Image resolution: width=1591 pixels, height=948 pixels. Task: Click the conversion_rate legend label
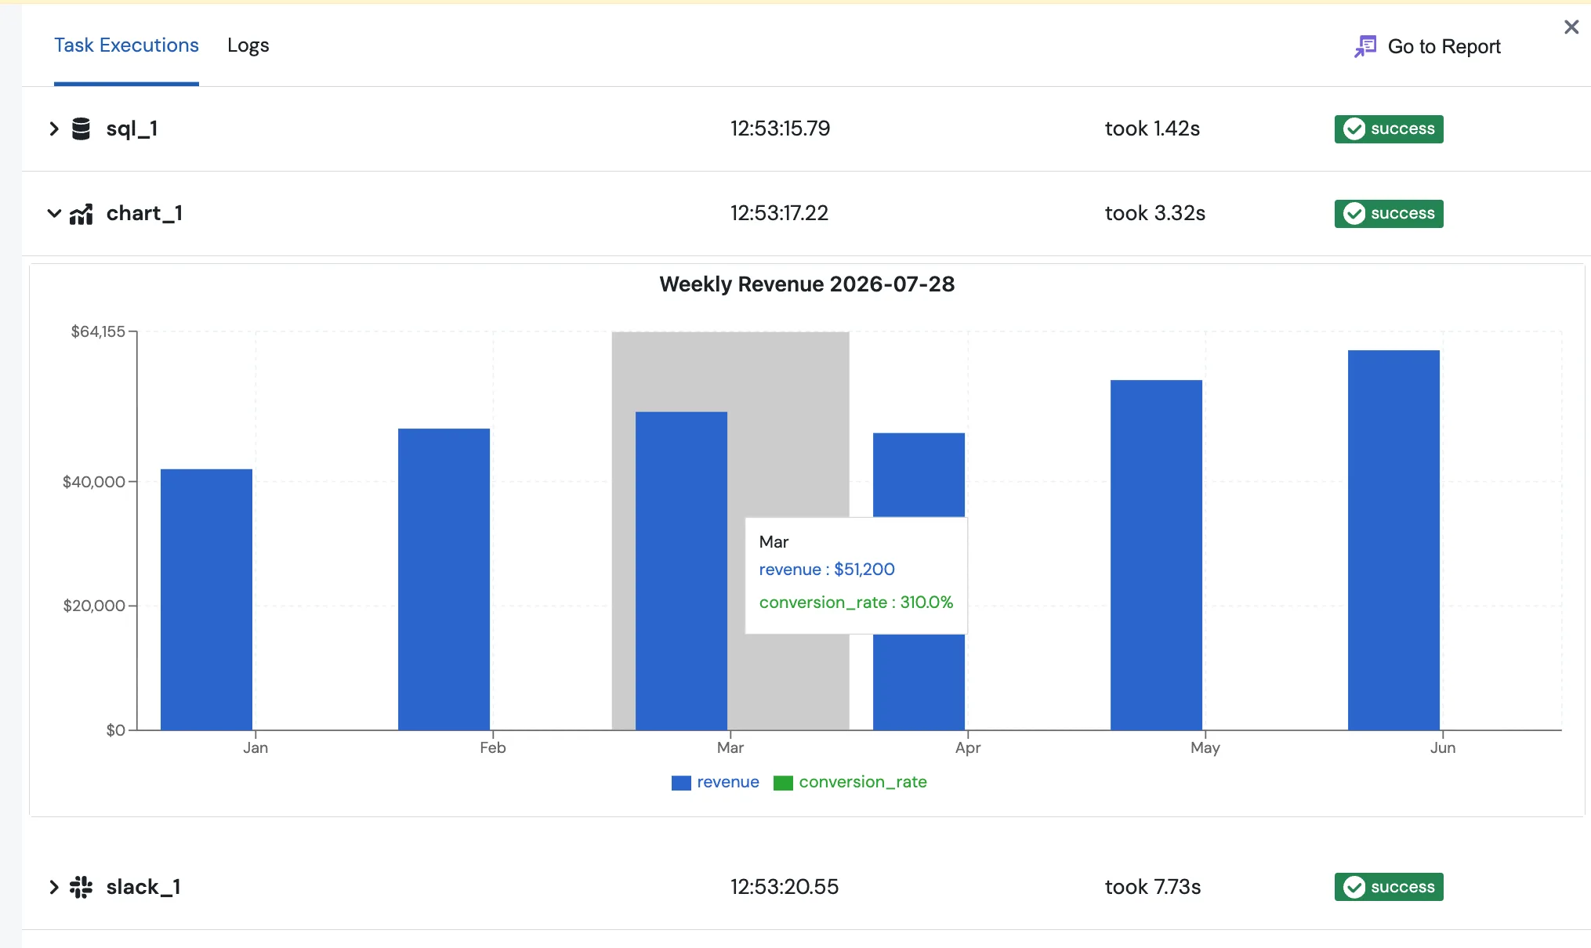coord(863,782)
